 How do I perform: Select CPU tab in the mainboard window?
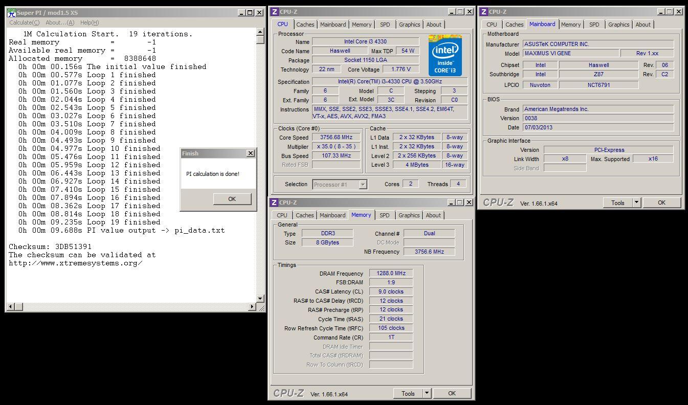pyautogui.click(x=492, y=25)
